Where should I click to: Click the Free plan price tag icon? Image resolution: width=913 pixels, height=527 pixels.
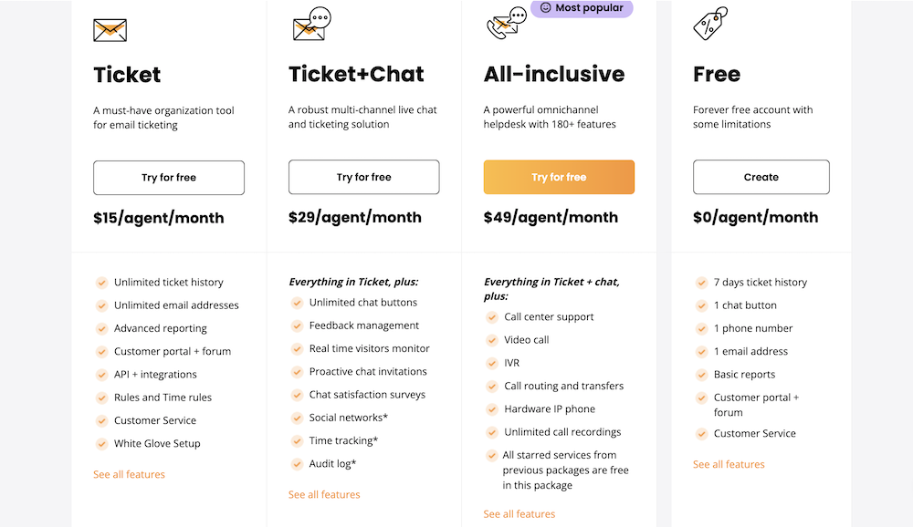point(710,25)
